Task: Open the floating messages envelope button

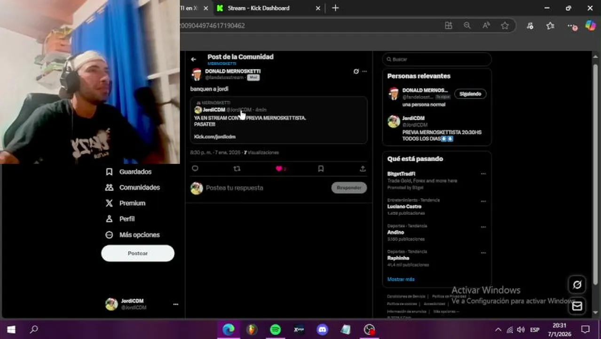Action: [x=577, y=306]
